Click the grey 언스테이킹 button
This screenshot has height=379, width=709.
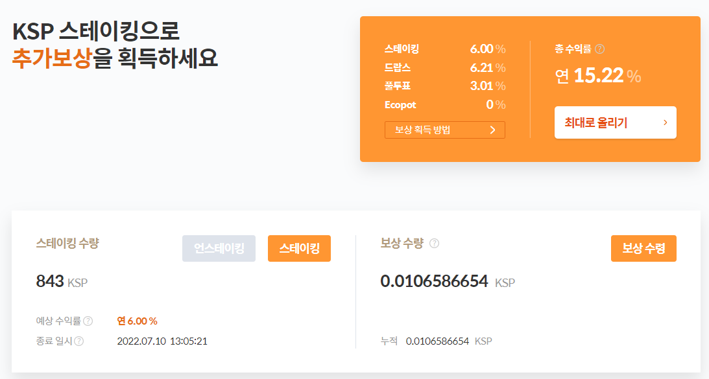(219, 248)
